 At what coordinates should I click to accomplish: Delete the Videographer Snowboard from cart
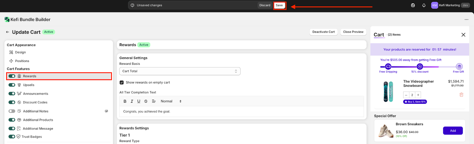pos(461,95)
